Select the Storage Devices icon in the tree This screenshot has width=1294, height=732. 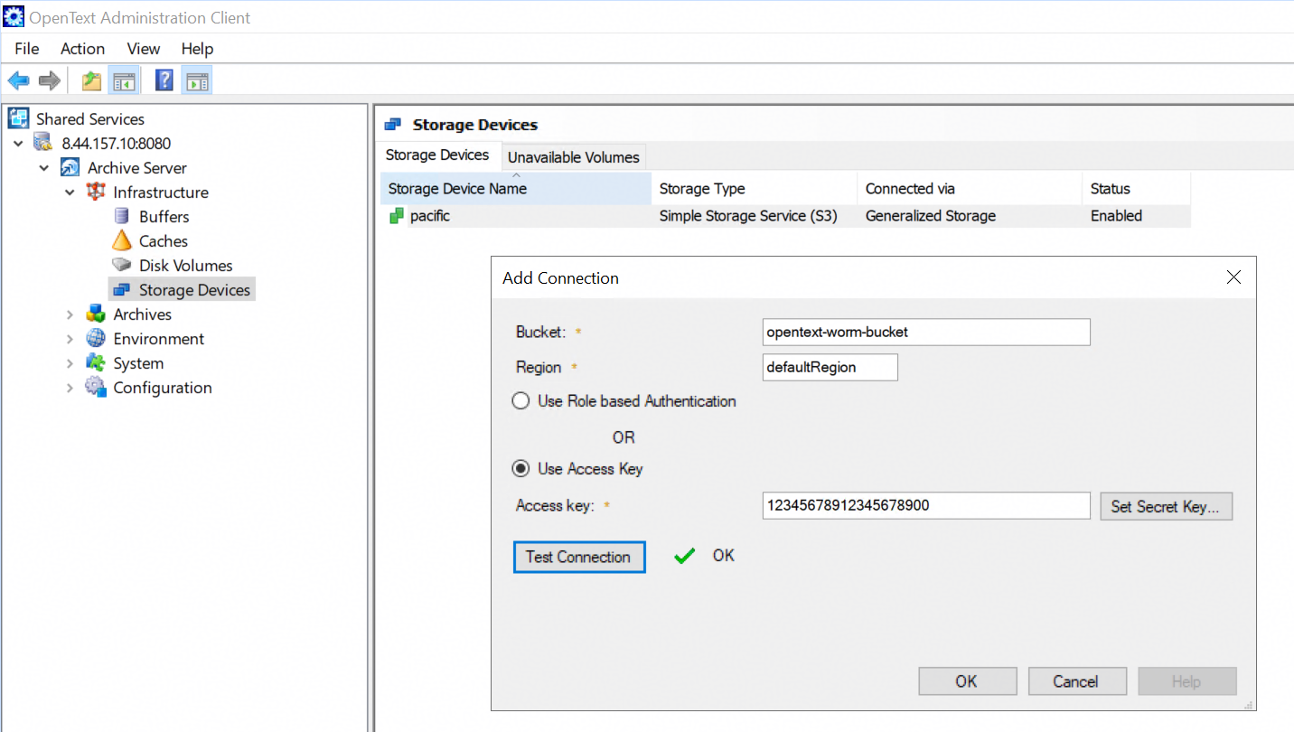pyautogui.click(x=121, y=289)
